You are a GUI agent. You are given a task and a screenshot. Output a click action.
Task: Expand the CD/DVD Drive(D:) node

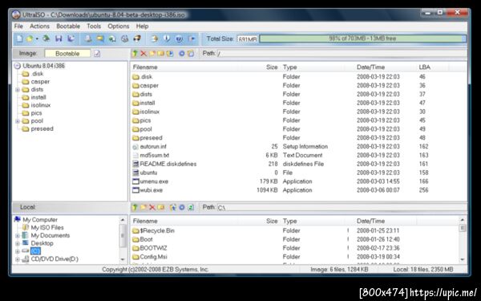point(18,259)
